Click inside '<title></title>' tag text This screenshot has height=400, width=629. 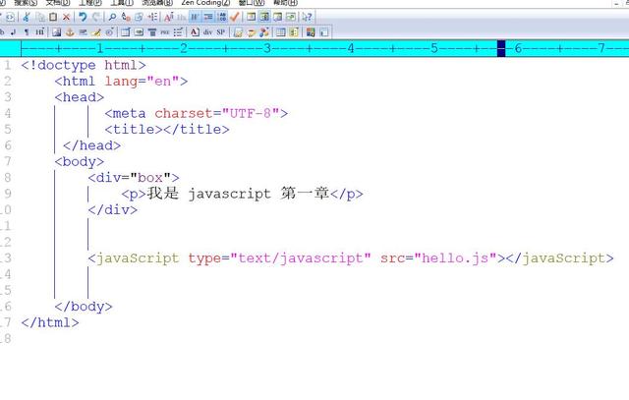point(167,129)
